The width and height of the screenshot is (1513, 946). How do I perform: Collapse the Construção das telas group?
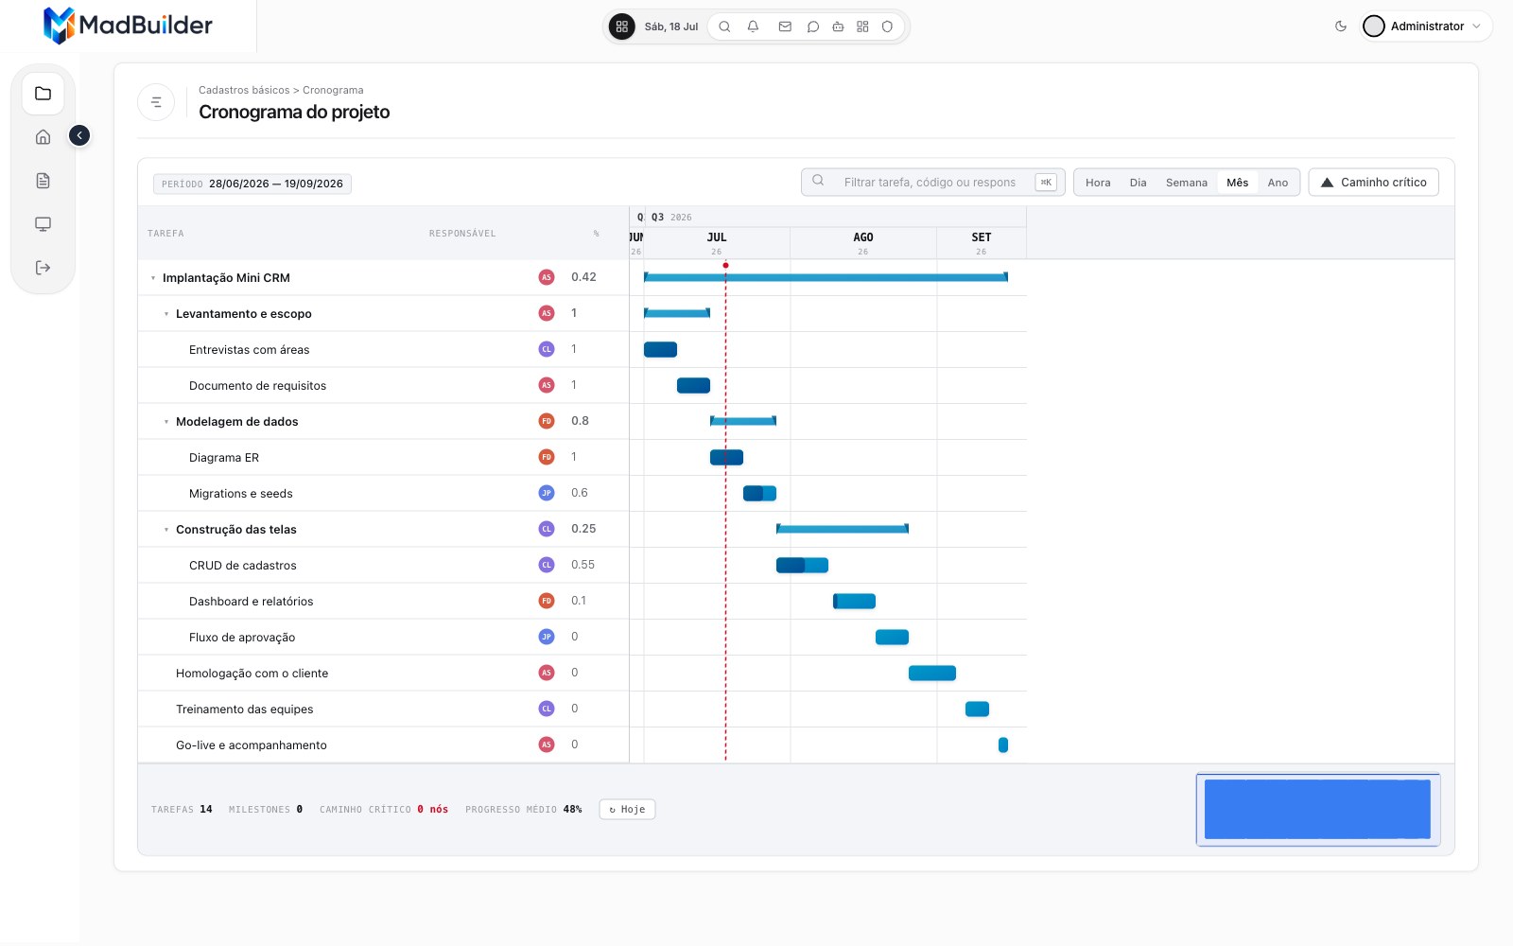coord(166,530)
